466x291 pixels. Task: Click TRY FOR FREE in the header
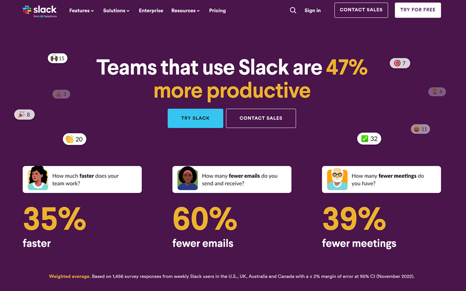417,10
